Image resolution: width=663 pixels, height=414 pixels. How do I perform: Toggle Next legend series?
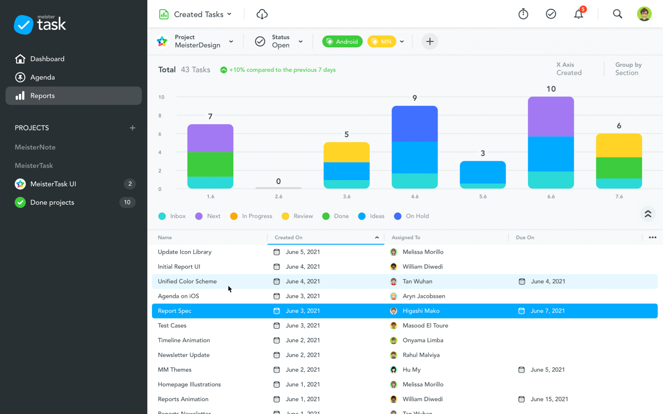click(x=208, y=216)
